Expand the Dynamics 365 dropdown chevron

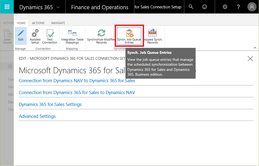(58, 7)
